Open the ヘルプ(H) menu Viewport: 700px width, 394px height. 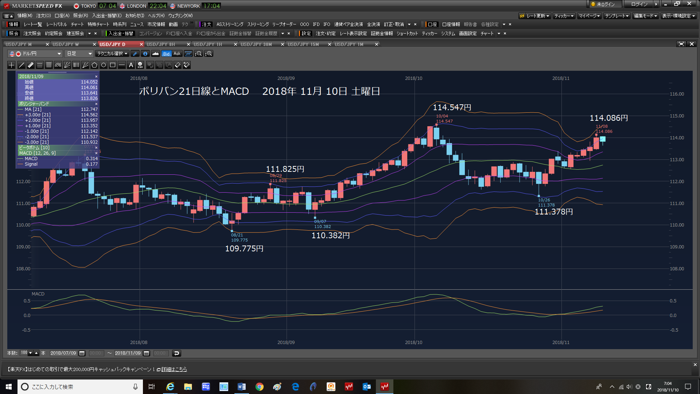[x=156, y=16]
